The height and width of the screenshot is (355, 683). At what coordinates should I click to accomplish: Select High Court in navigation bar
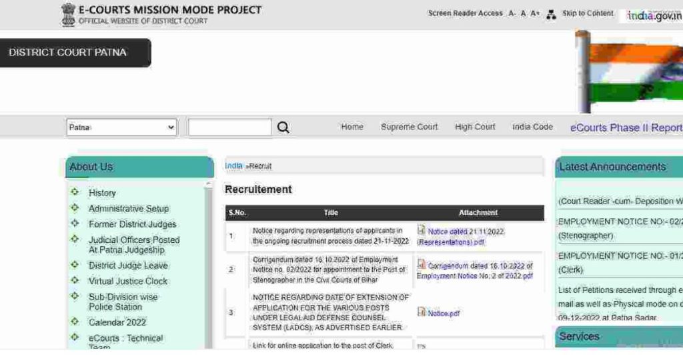(475, 127)
